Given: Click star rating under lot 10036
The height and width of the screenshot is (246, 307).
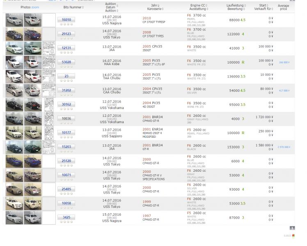Looking at the screenshot, I should click(x=66, y=123).
